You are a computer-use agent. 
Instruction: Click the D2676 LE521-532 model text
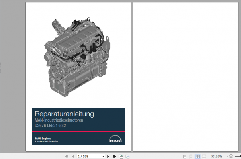point(51,126)
